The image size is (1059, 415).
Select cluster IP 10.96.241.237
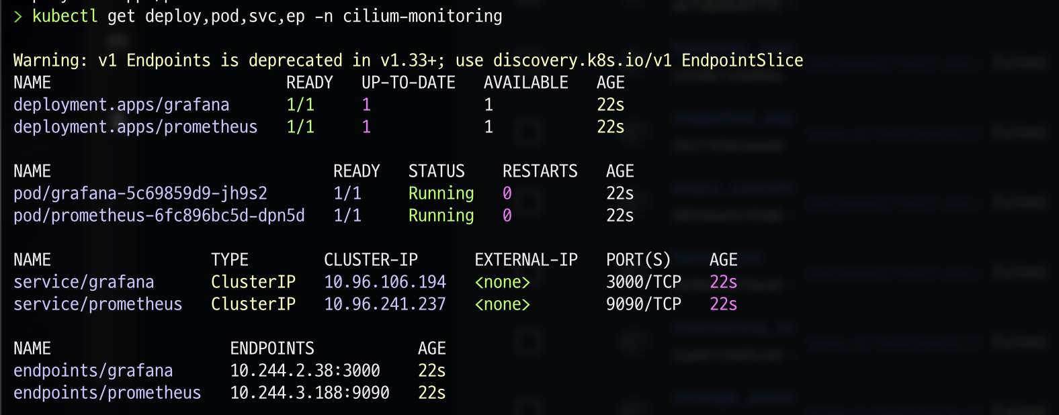pos(385,304)
